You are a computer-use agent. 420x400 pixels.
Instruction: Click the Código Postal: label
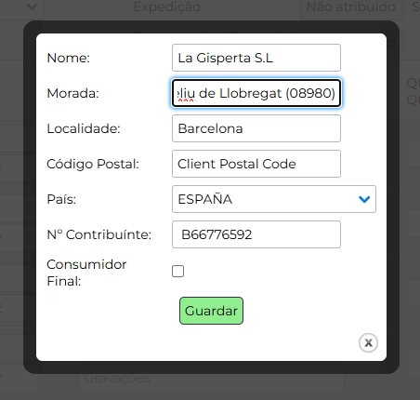(x=93, y=164)
